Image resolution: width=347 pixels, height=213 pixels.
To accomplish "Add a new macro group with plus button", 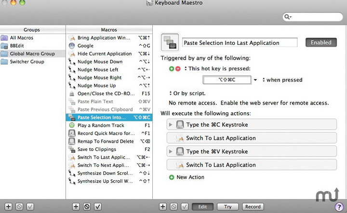I will click(8, 207).
